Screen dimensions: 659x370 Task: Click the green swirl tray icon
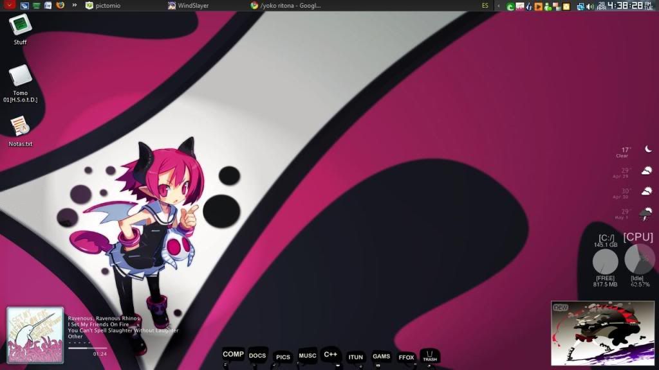point(510,6)
